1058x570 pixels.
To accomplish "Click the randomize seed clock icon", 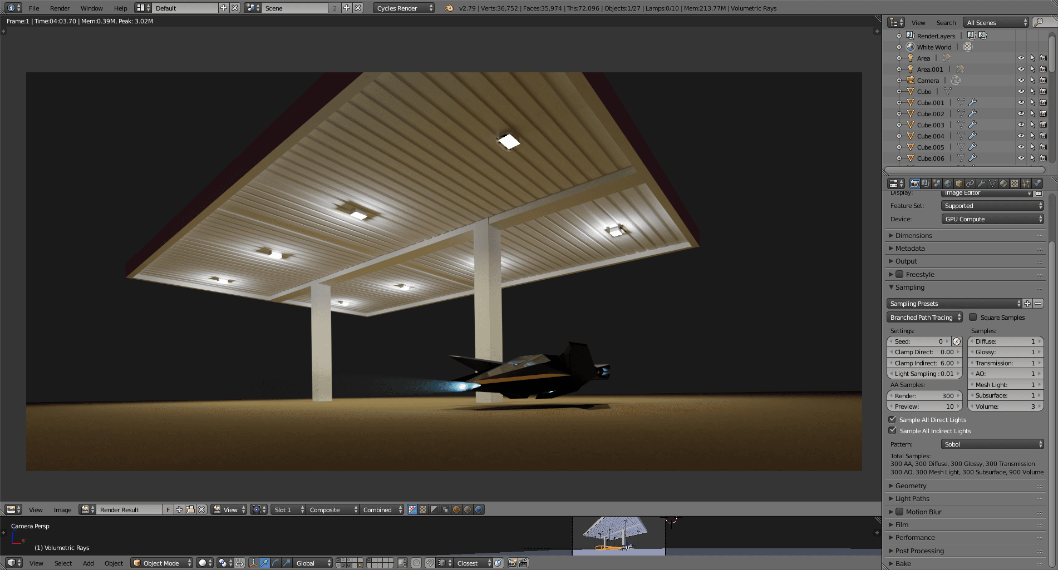I will [957, 341].
